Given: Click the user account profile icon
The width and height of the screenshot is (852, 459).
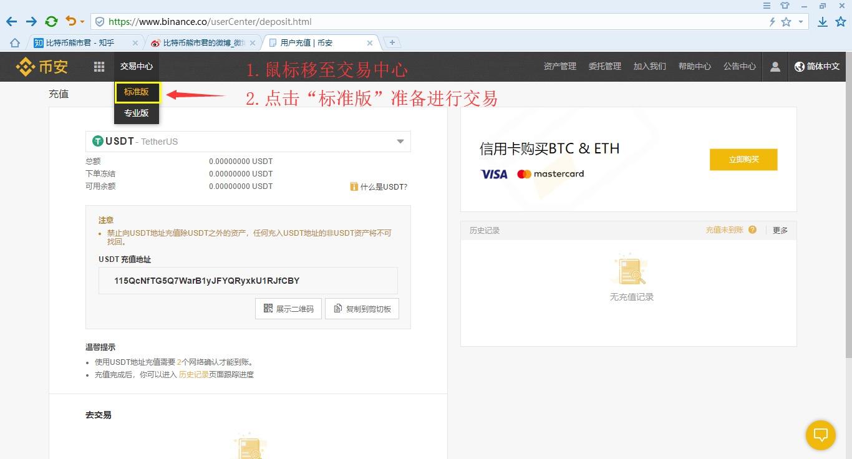Looking at the screenshot, I should tap(775, 67).
